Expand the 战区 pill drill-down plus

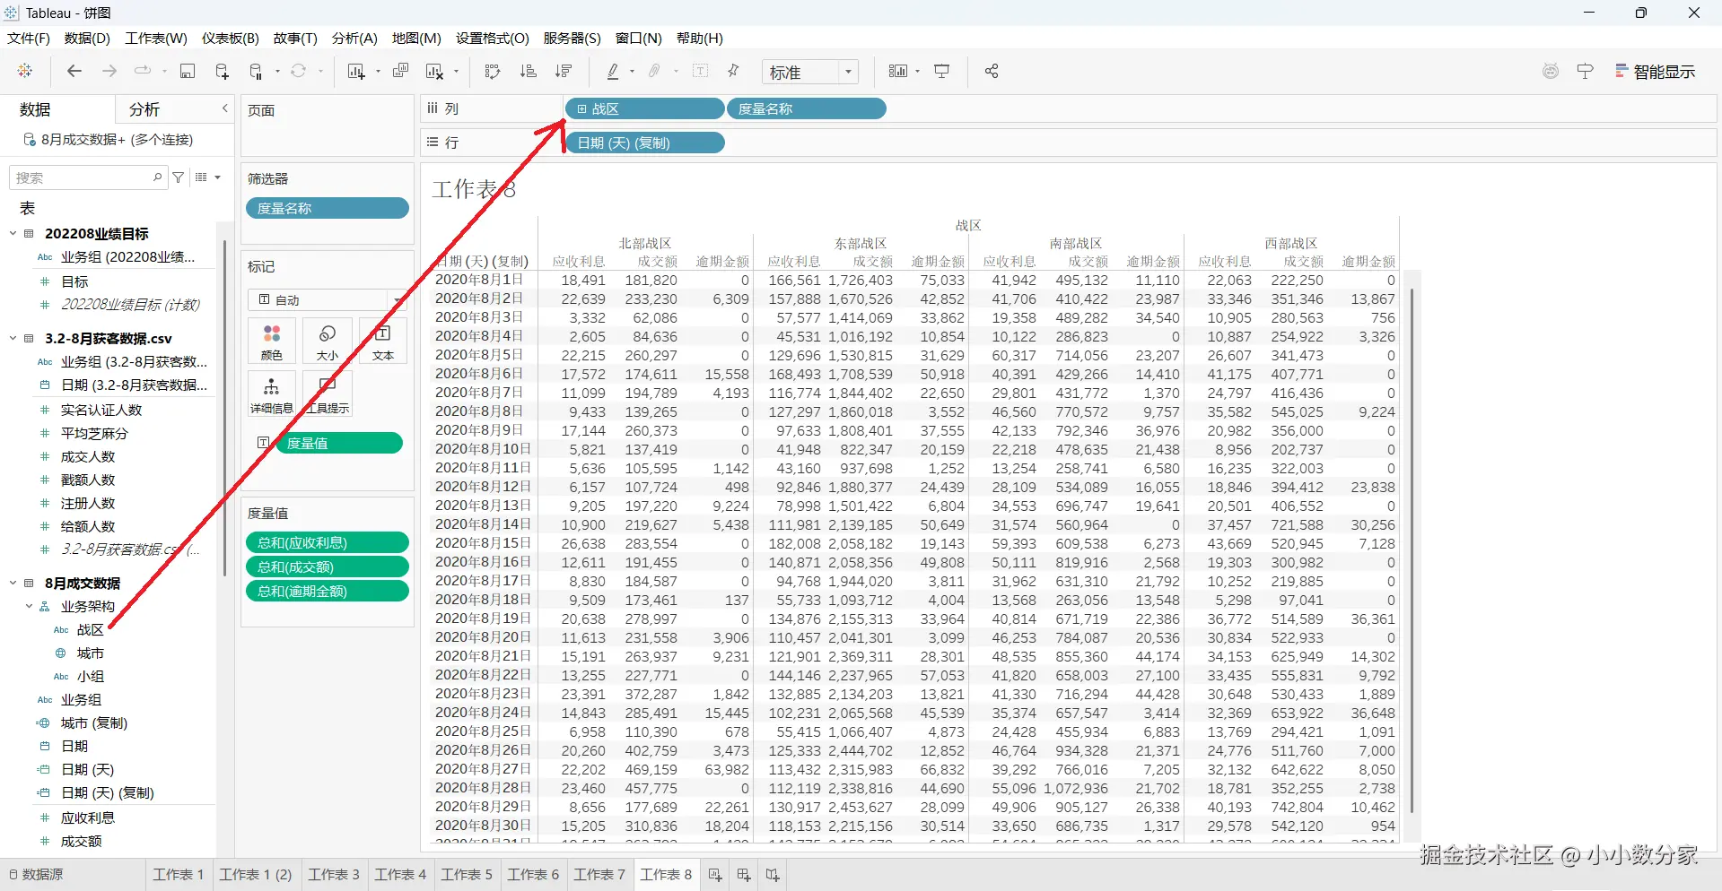[581, 109]
